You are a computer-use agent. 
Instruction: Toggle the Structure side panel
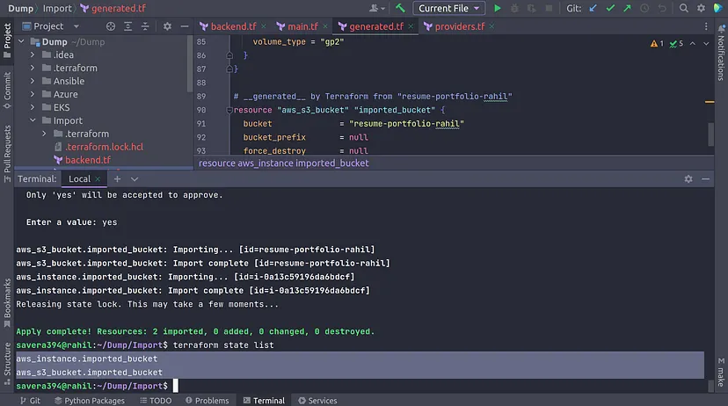(7, 364)
